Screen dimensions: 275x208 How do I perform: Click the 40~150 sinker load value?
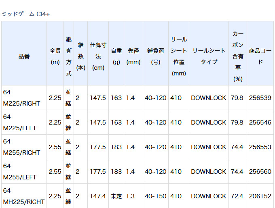(x=155, y=196)
